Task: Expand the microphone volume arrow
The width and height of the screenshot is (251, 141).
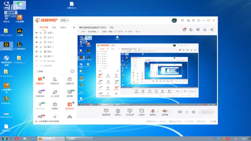Action: (158, 111)
